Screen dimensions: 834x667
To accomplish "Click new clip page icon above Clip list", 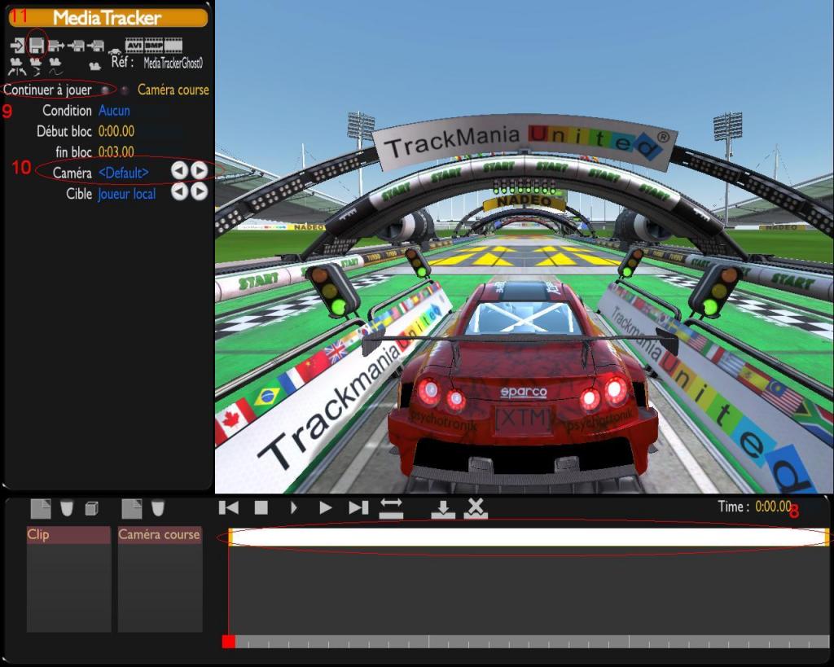I will pyautogui.click(x=41, y=508).
